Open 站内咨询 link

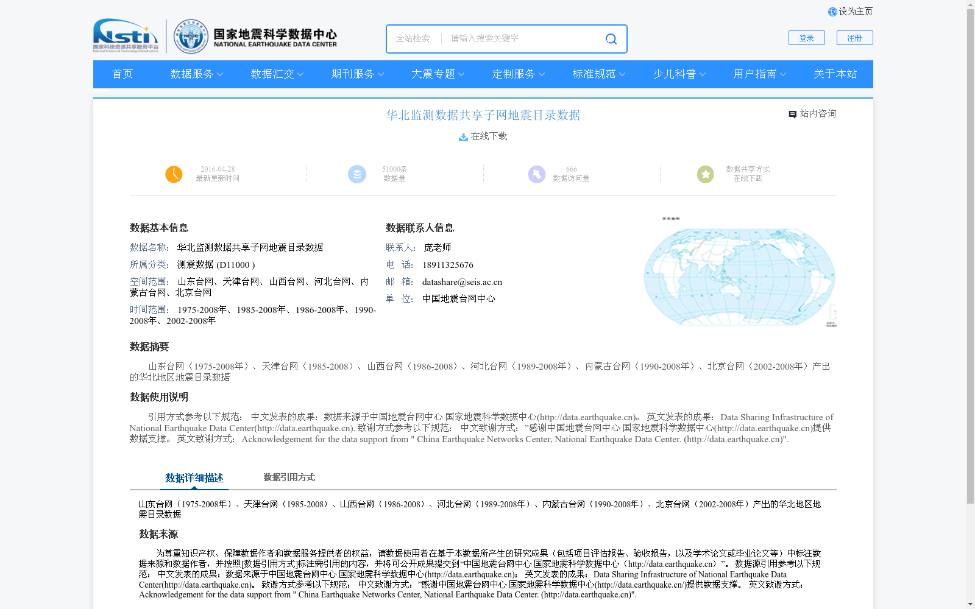[818, 114]
